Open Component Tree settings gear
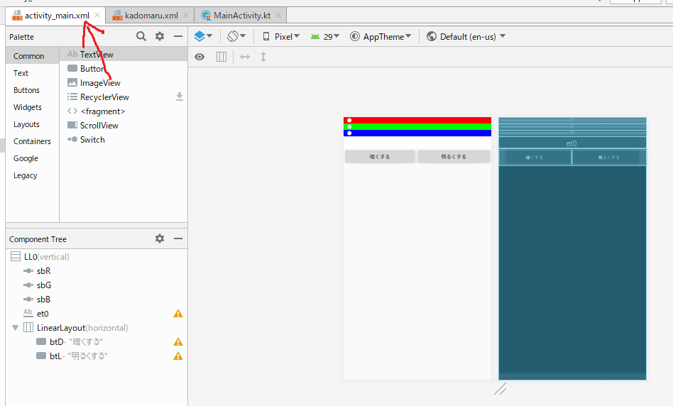673x406 pixels. click(160, 238)
